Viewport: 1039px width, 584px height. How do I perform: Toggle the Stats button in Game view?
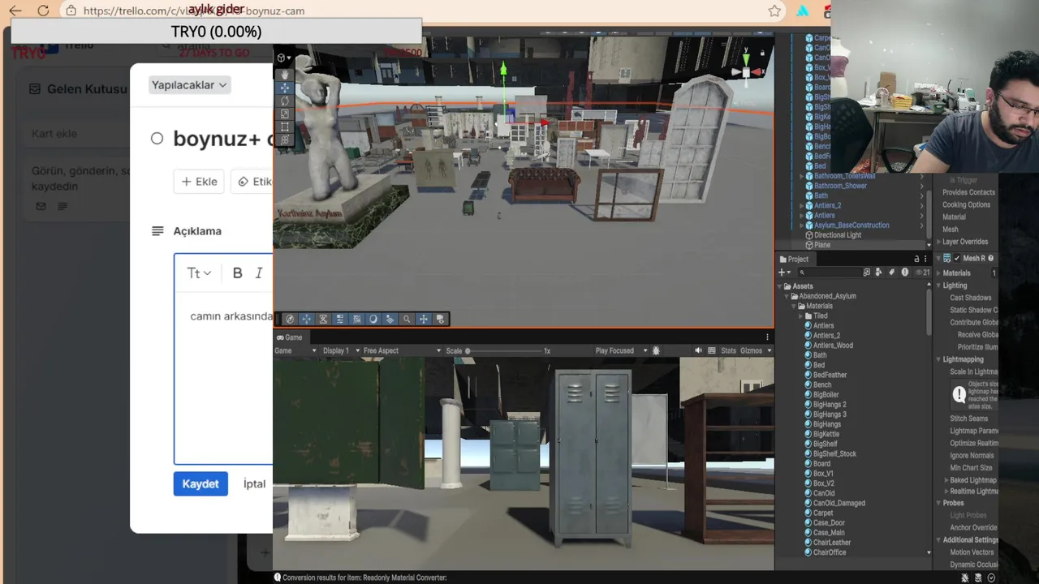[728, 350]
